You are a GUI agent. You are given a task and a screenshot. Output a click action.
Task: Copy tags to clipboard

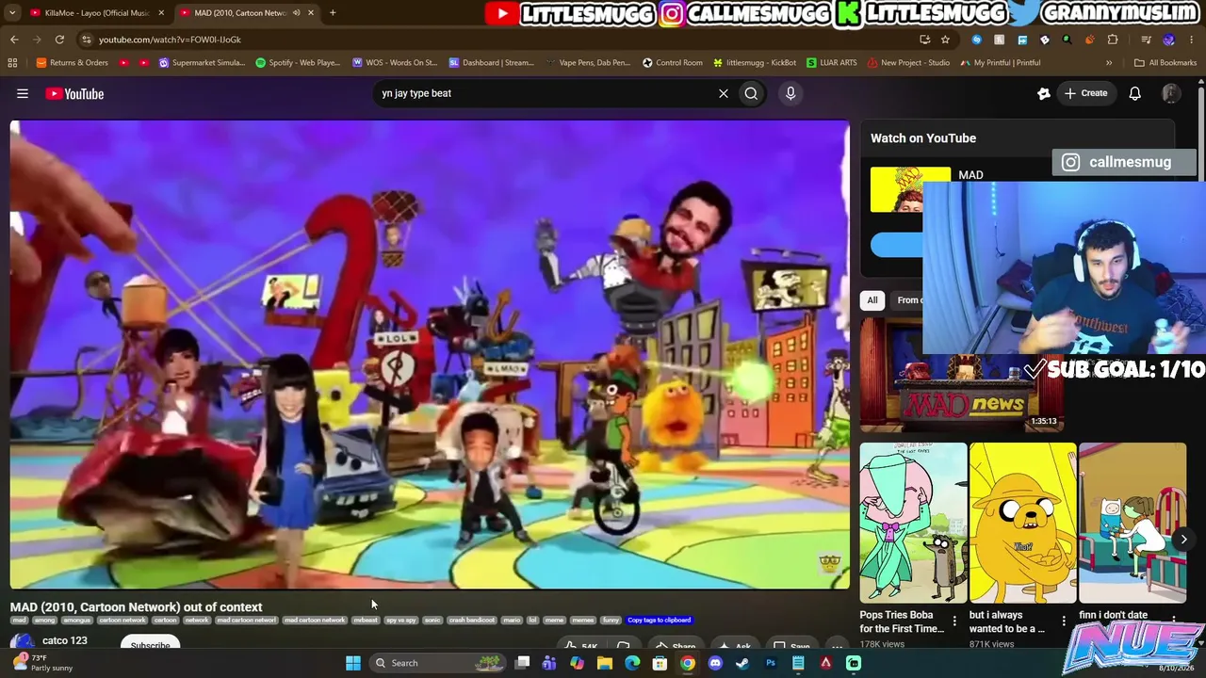660,621
